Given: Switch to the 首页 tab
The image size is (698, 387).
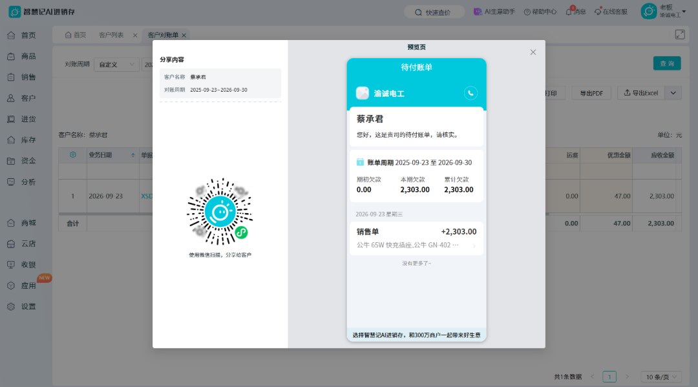Looking at the screenshot, I should tap(75, 35).
